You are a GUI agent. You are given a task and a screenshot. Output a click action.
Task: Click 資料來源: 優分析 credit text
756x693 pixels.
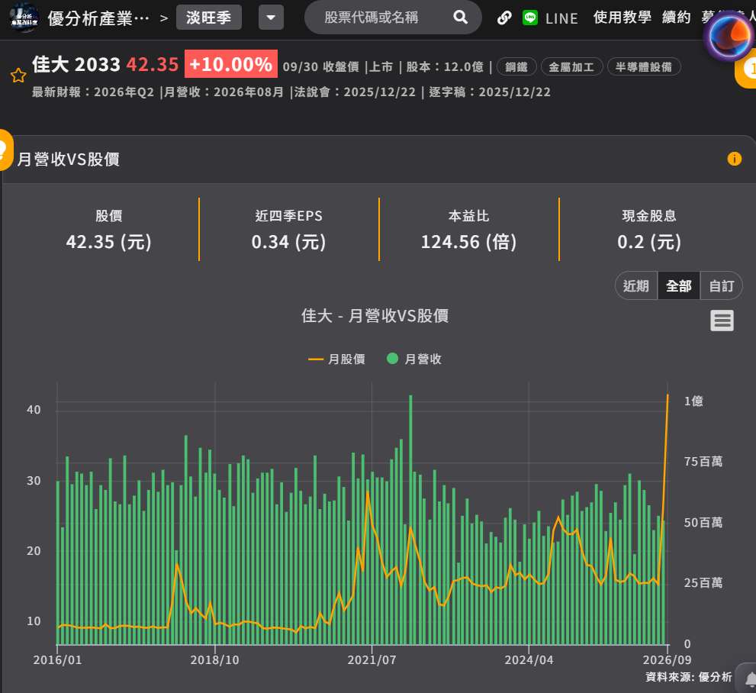(689, 677)
